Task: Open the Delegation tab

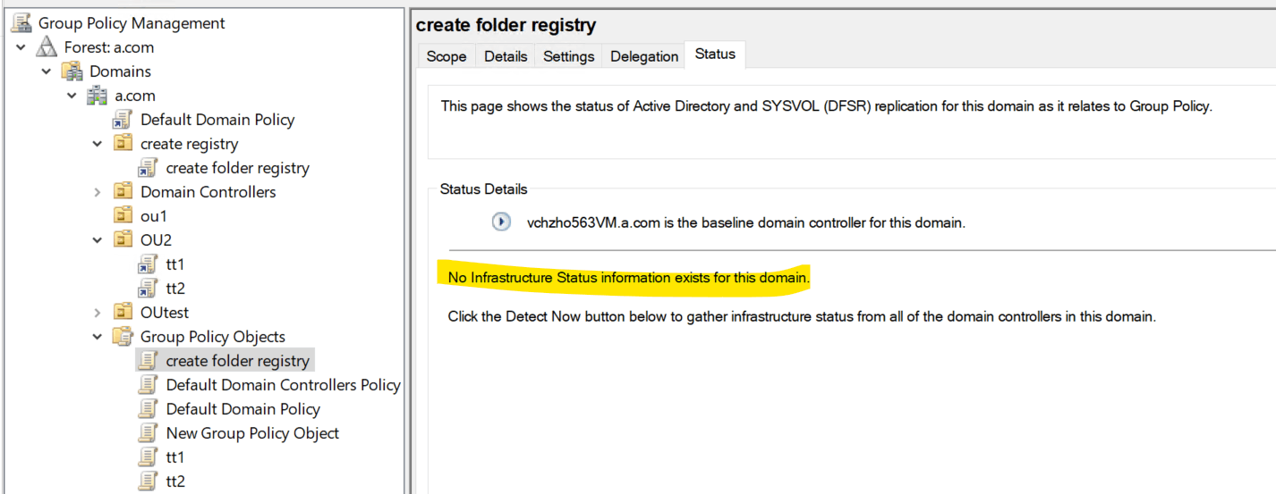Action: point(644,55)
